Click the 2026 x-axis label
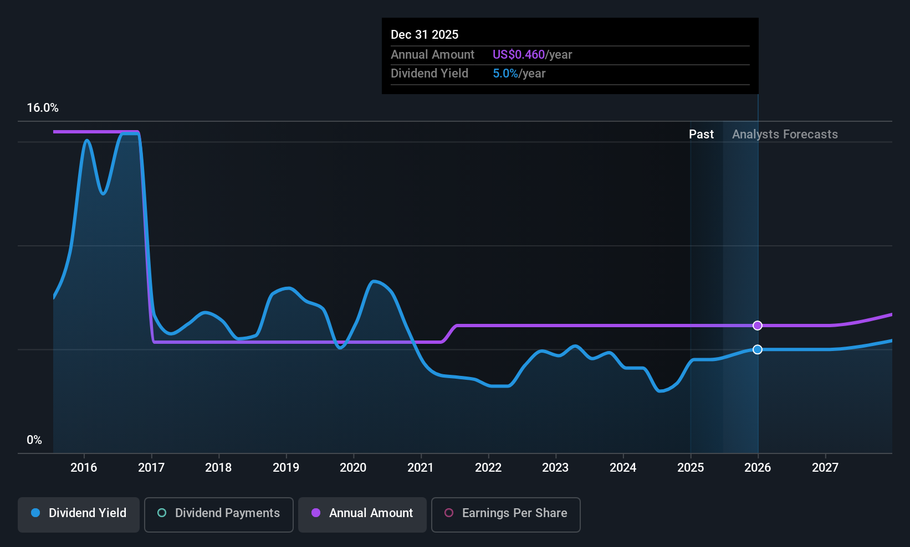The image size is (910, 547). click(x=758, y=468)
